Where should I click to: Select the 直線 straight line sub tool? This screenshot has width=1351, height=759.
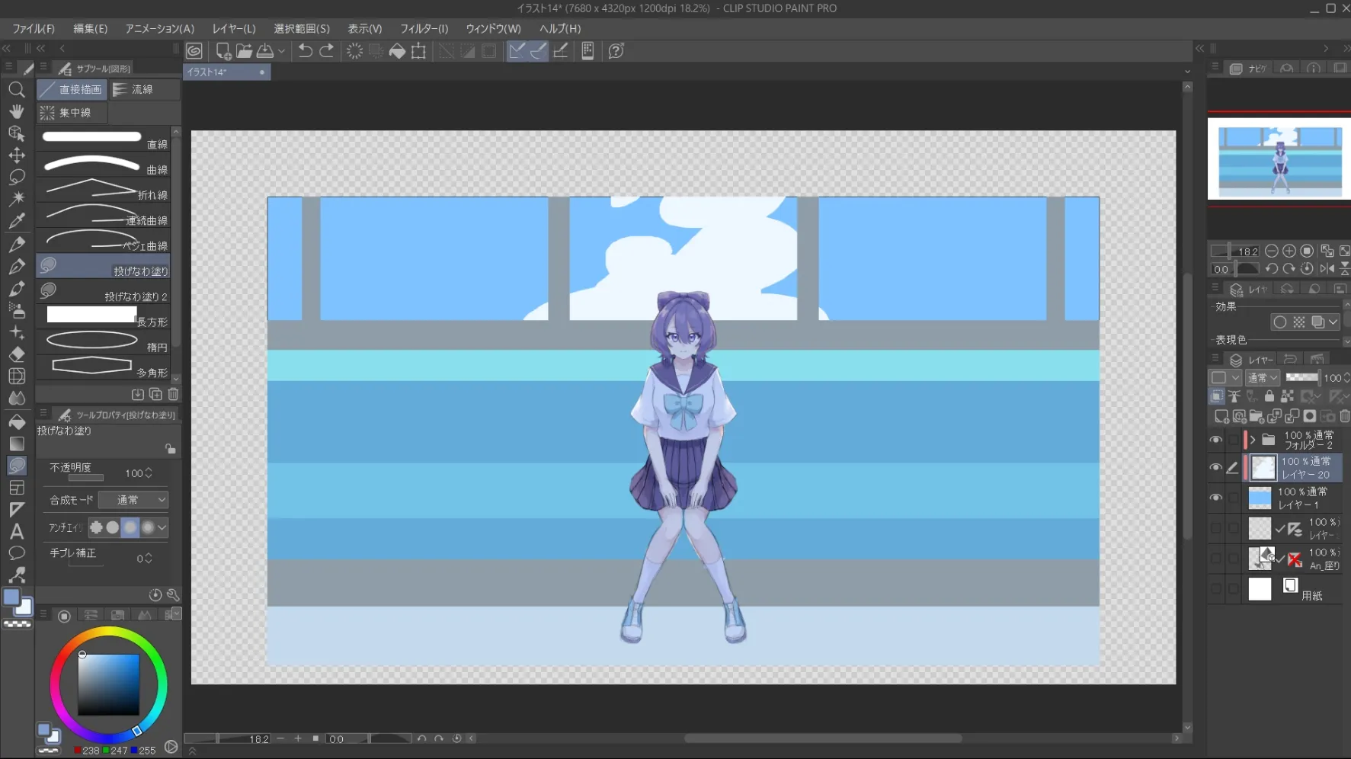[104, 139]
